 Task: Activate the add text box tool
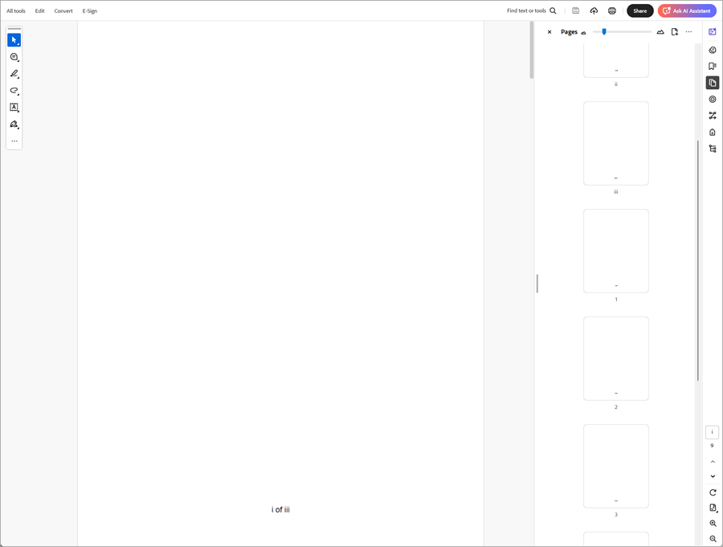pos(14,108)
